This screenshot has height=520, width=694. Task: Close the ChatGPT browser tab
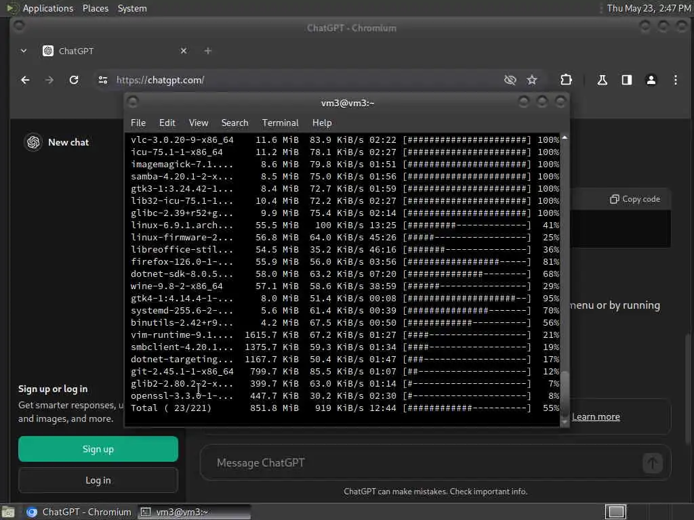coord(184,51)
